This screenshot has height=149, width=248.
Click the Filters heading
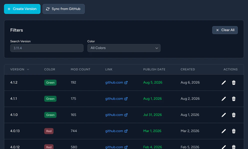(x=16, y=30)
